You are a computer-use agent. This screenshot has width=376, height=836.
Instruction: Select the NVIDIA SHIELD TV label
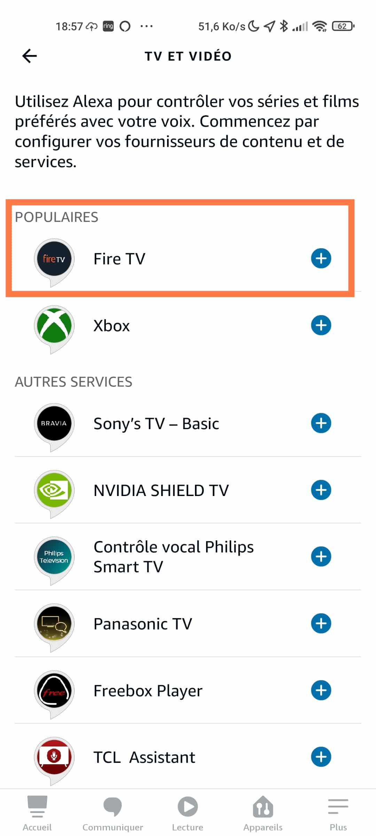161,490
